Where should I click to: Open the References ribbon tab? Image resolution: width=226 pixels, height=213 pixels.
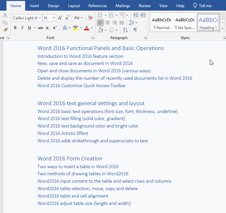tap(98, 6)
